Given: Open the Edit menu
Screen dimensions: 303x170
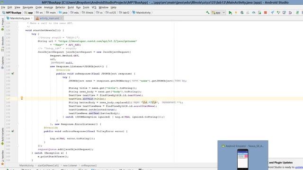Looking at the screenshot, I should click(x=9, y=8).
